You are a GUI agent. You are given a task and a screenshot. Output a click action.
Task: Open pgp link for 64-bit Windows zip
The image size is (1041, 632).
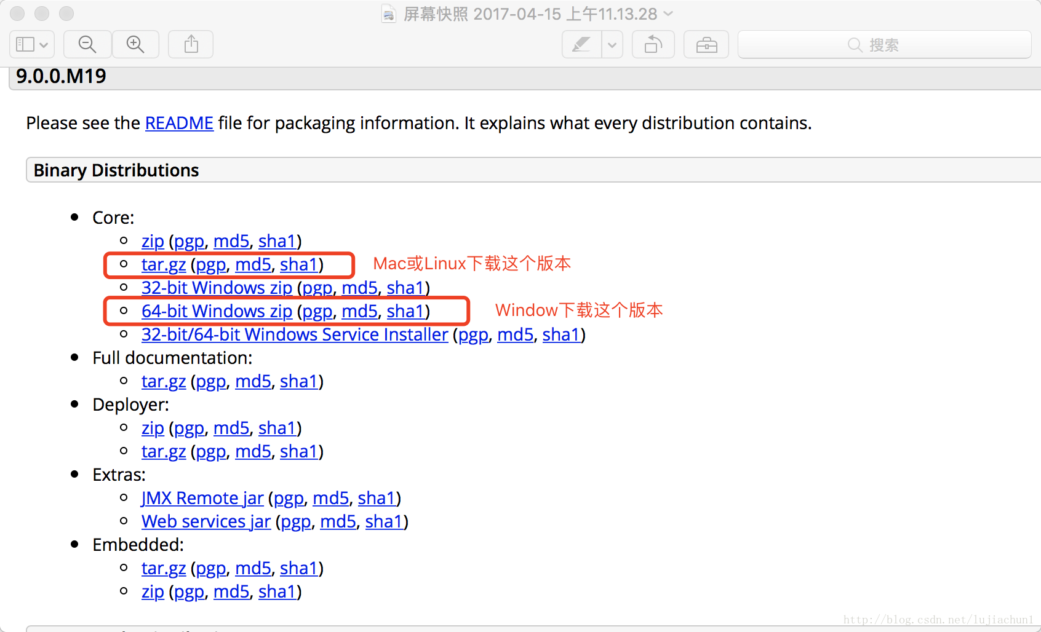pos(317,312)
